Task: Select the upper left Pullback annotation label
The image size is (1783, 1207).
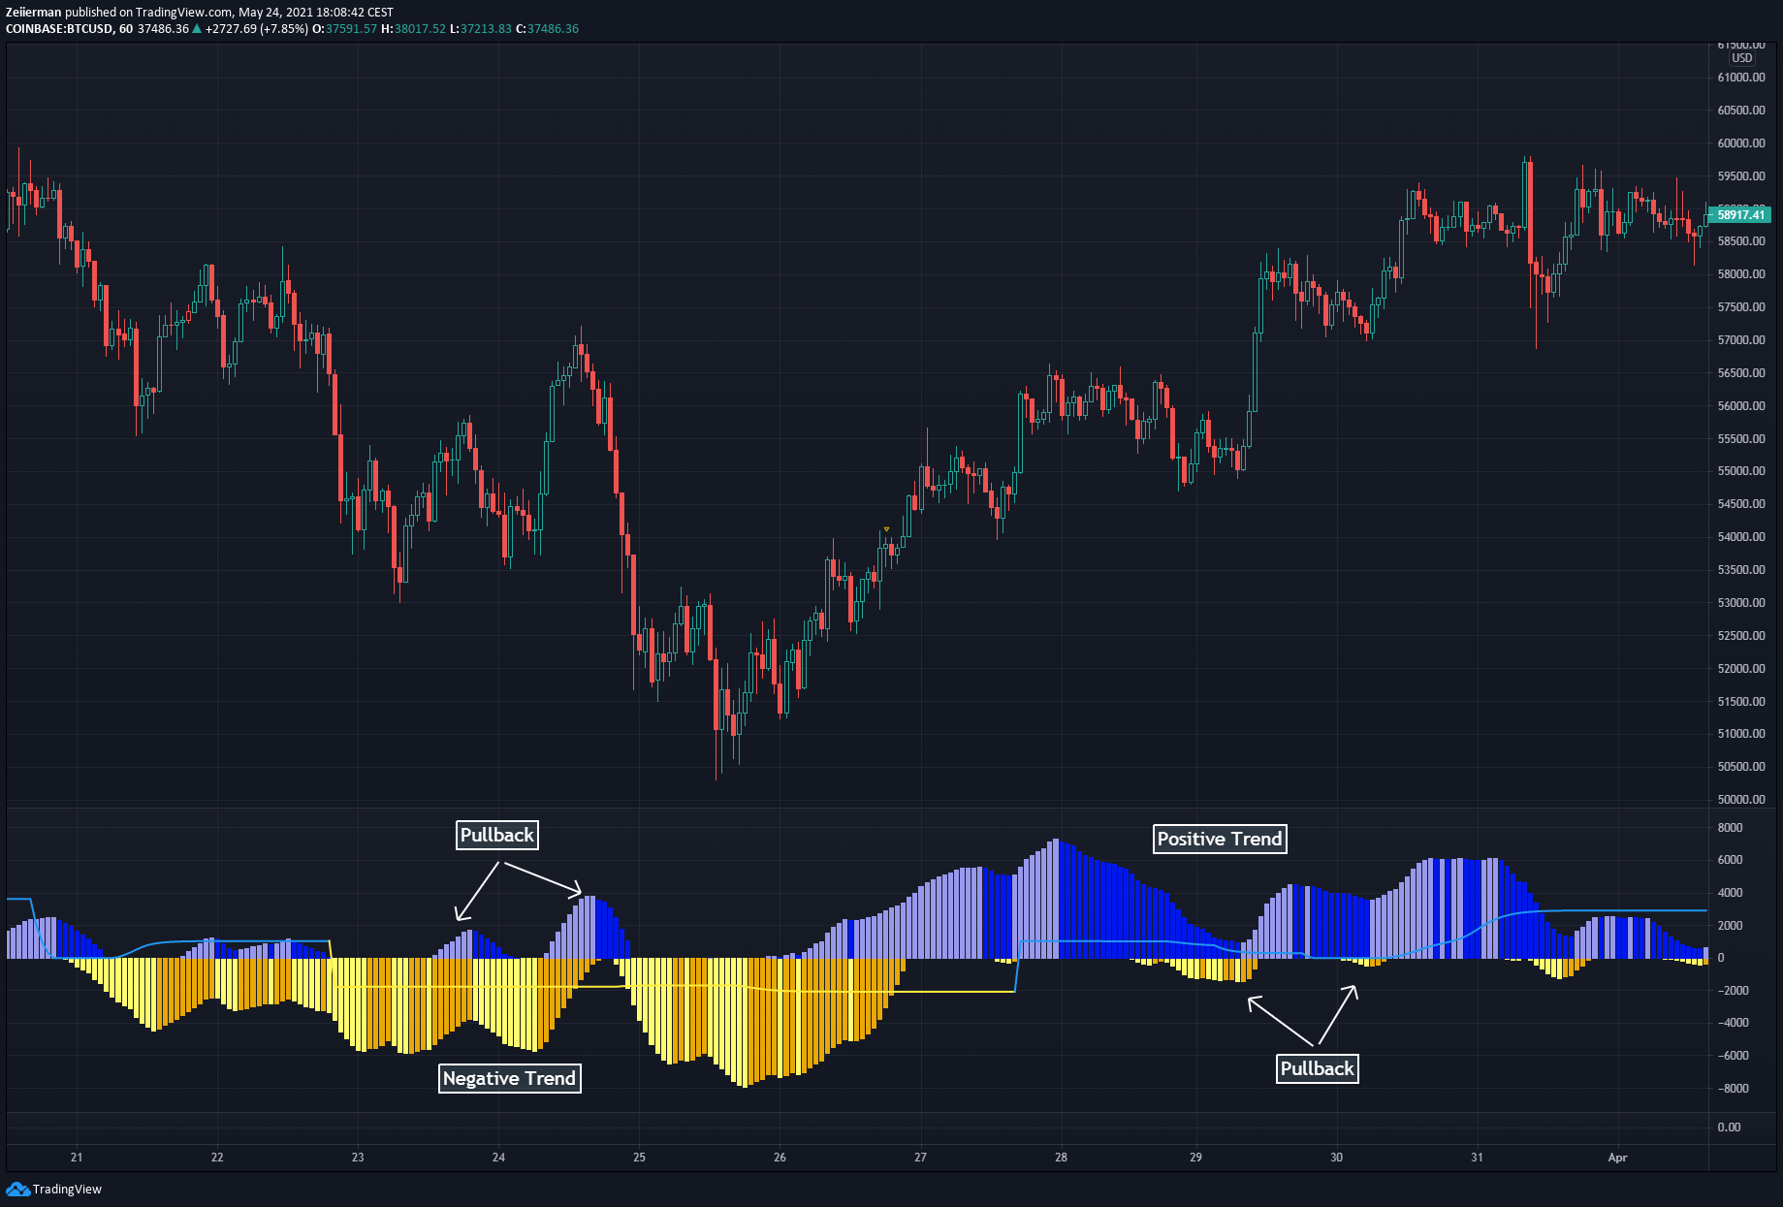Action: (496, 835)
